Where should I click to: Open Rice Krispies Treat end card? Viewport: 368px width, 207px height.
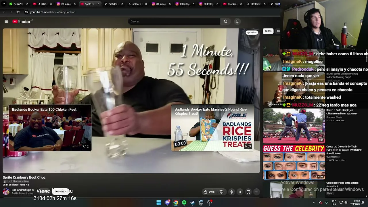213,128
